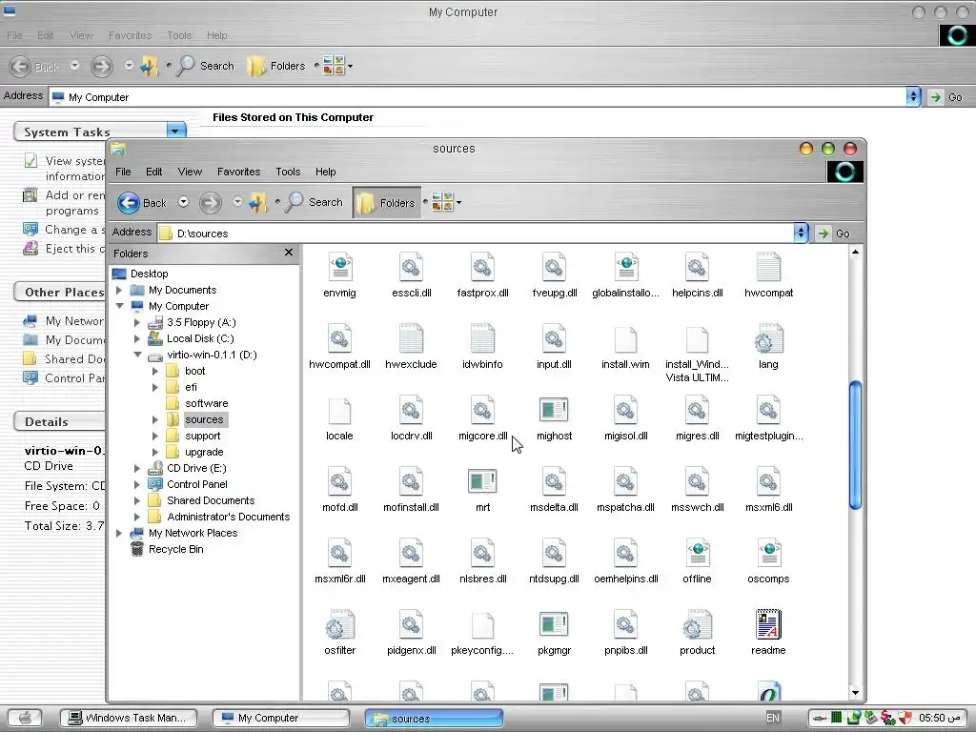
Task: Select Shared Documents in folder tree
Action: [x=211, y=500]
